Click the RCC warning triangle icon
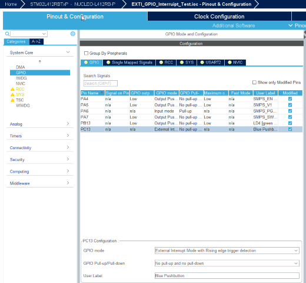 tap(12, 89)
